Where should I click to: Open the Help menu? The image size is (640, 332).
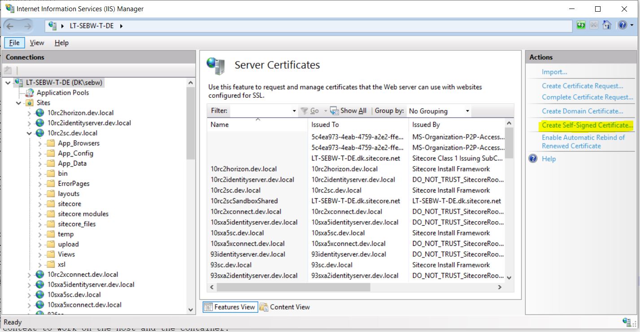click(61, 43)
